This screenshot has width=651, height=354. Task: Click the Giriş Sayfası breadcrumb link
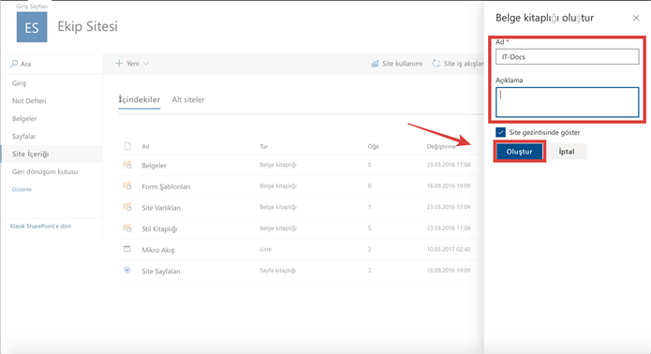pos(32,7)
